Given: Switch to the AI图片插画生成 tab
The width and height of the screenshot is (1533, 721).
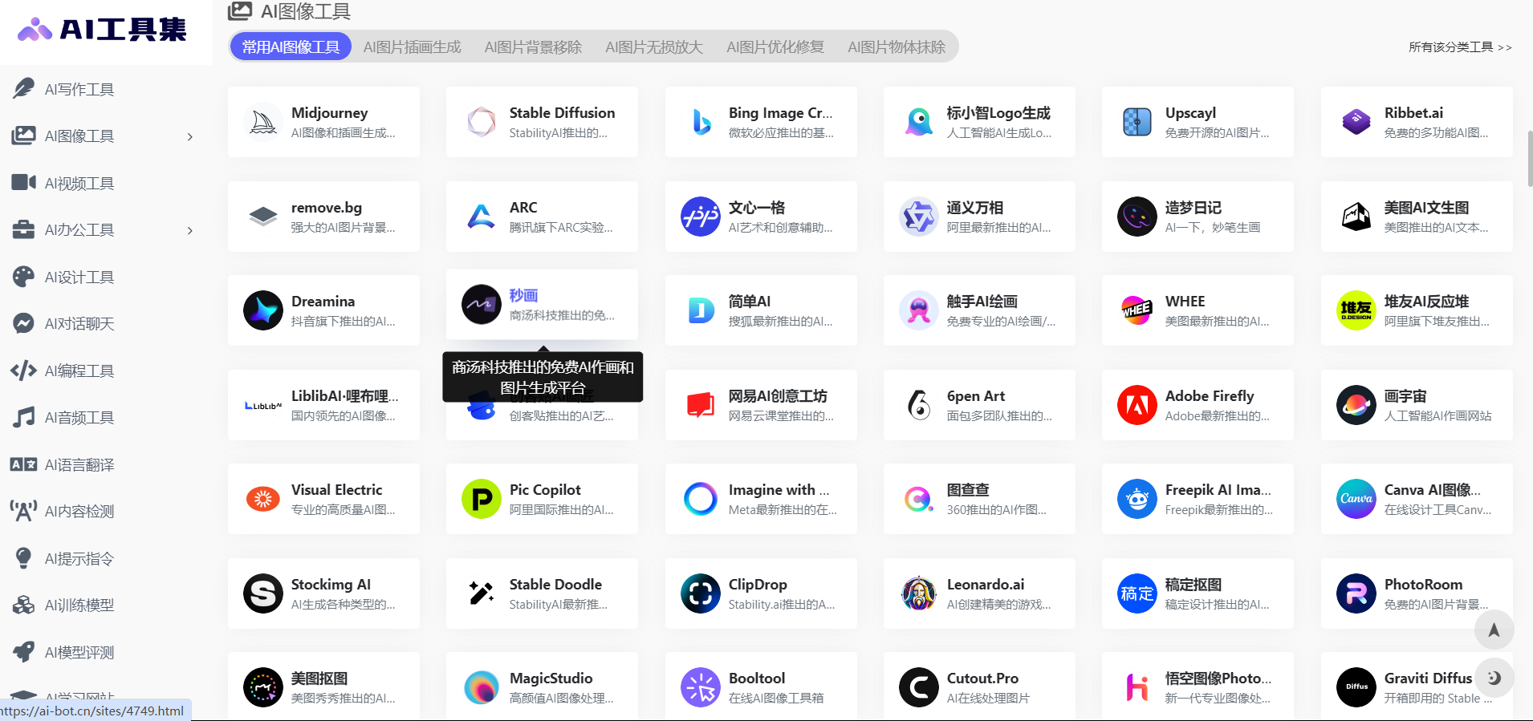Looking at the screenshot, I should point(413,47).
